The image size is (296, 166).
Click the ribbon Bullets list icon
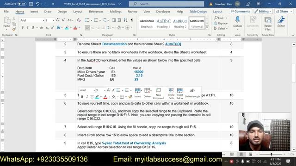87,20
